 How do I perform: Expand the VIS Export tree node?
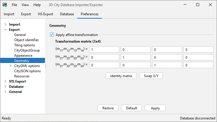[5, 81]
